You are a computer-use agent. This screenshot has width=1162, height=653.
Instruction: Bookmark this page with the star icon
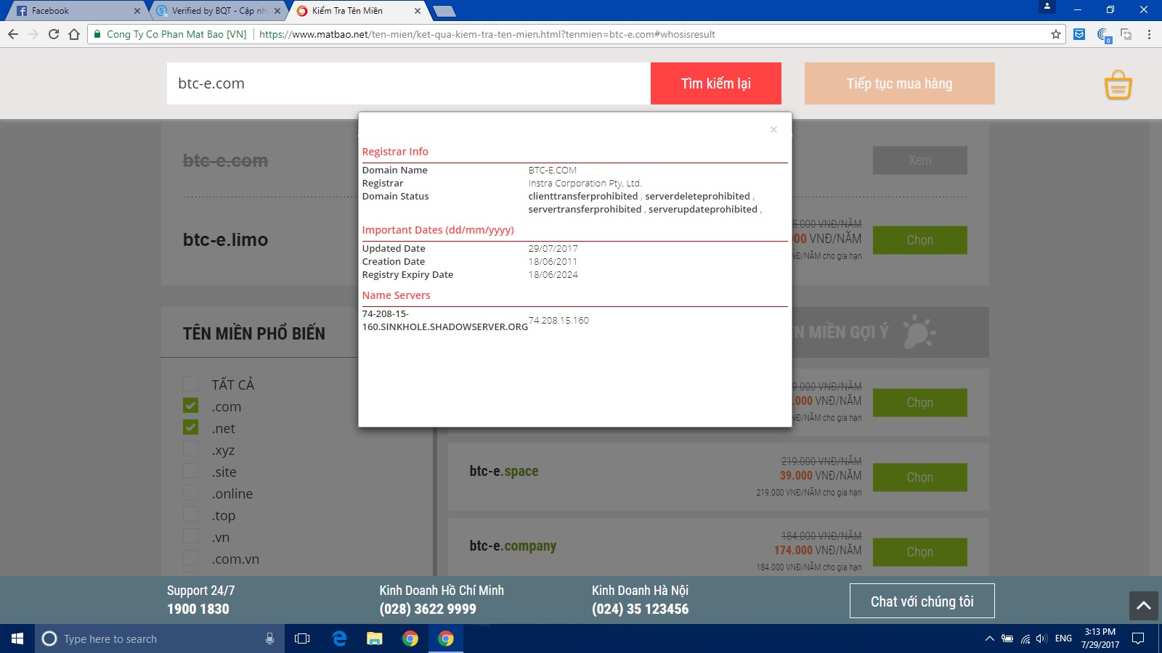point(1056,34)
